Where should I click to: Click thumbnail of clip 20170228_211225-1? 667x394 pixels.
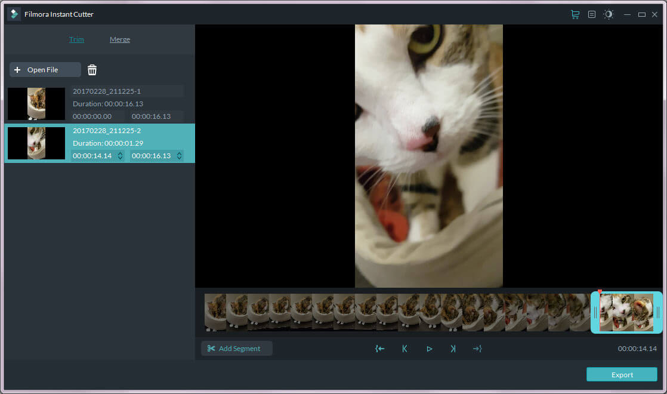click(x=36, y=104)
